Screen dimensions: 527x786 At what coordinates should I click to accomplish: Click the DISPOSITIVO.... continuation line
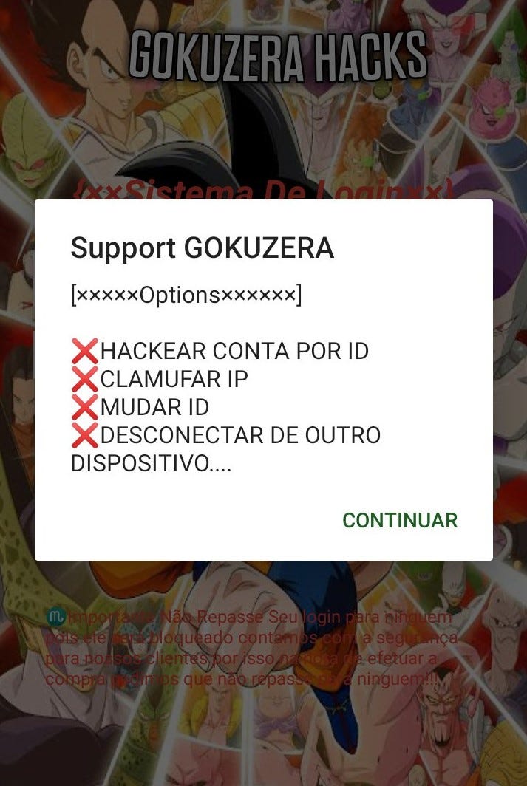tap(151, 463)
